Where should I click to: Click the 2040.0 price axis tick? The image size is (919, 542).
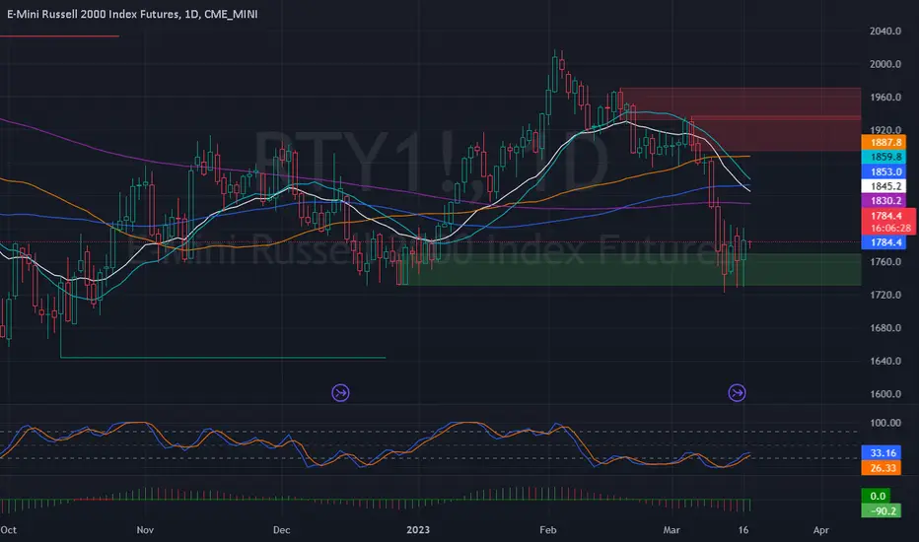[x=885, y=32]
